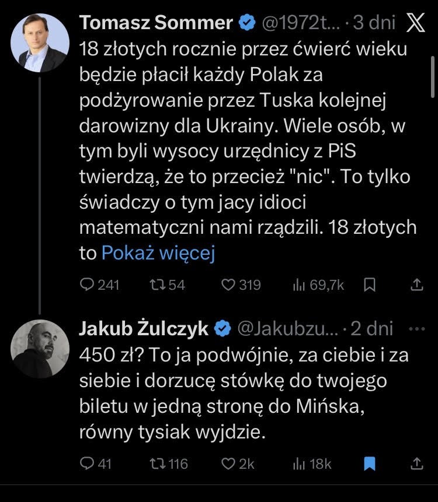The image size is (438, 502).
Task: Open more options on Żulczyk's reply
Action: point(417,329)
